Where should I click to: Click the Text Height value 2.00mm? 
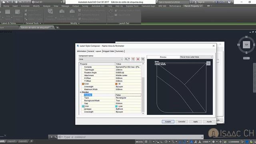pos(128,70)
